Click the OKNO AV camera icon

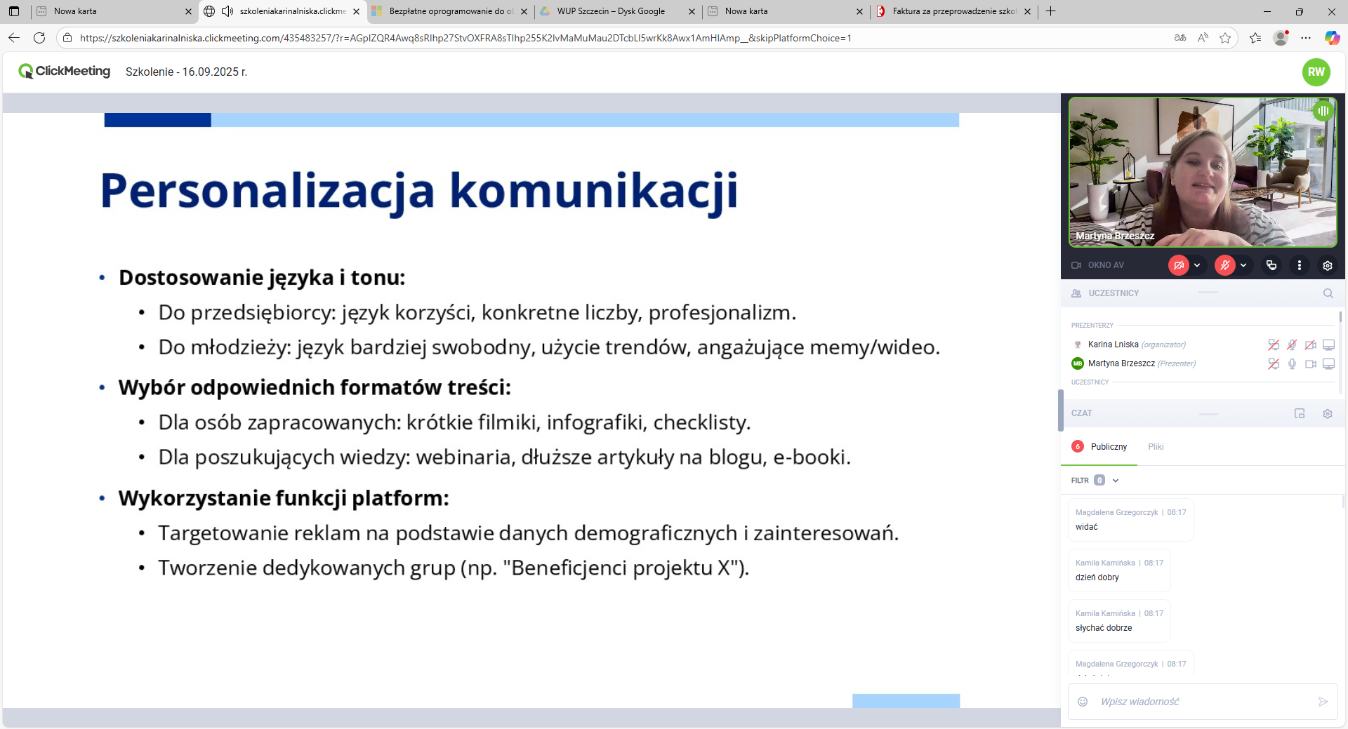1076,265
